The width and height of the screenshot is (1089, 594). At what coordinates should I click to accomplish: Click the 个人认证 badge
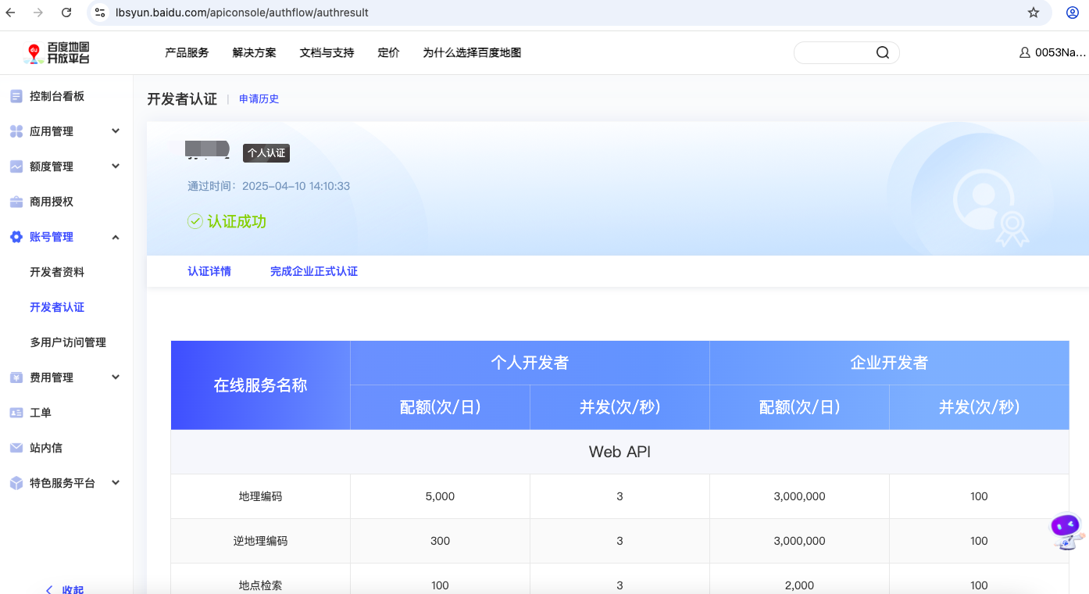pos(266,153)
